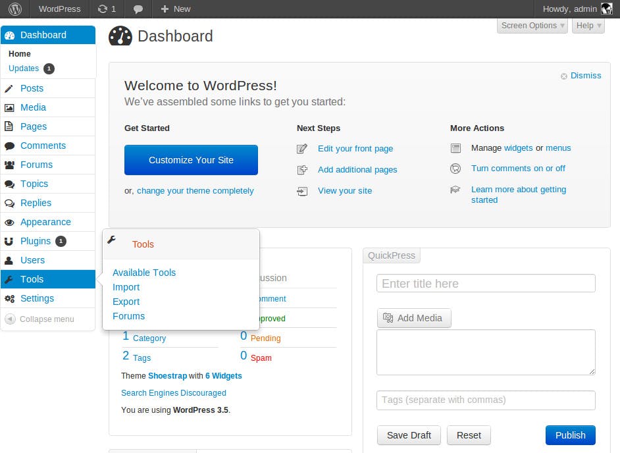Open the Home submenu item

(19, 53)
